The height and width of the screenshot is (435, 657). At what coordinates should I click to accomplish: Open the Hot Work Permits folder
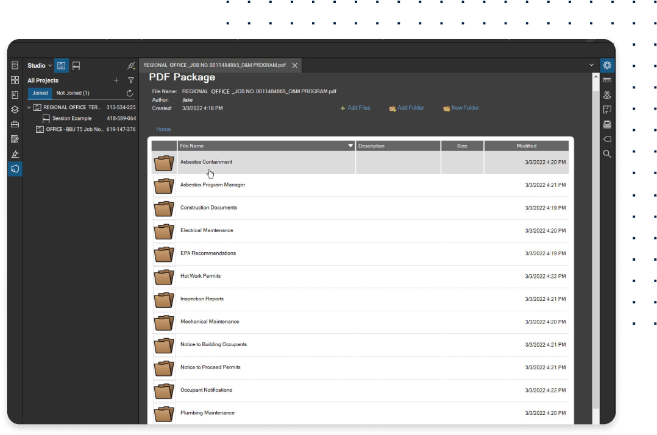tap(201, 276)
